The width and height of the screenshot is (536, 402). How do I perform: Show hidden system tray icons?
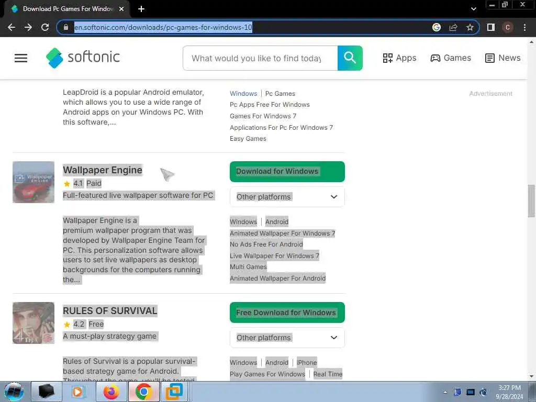pos(445,392)
